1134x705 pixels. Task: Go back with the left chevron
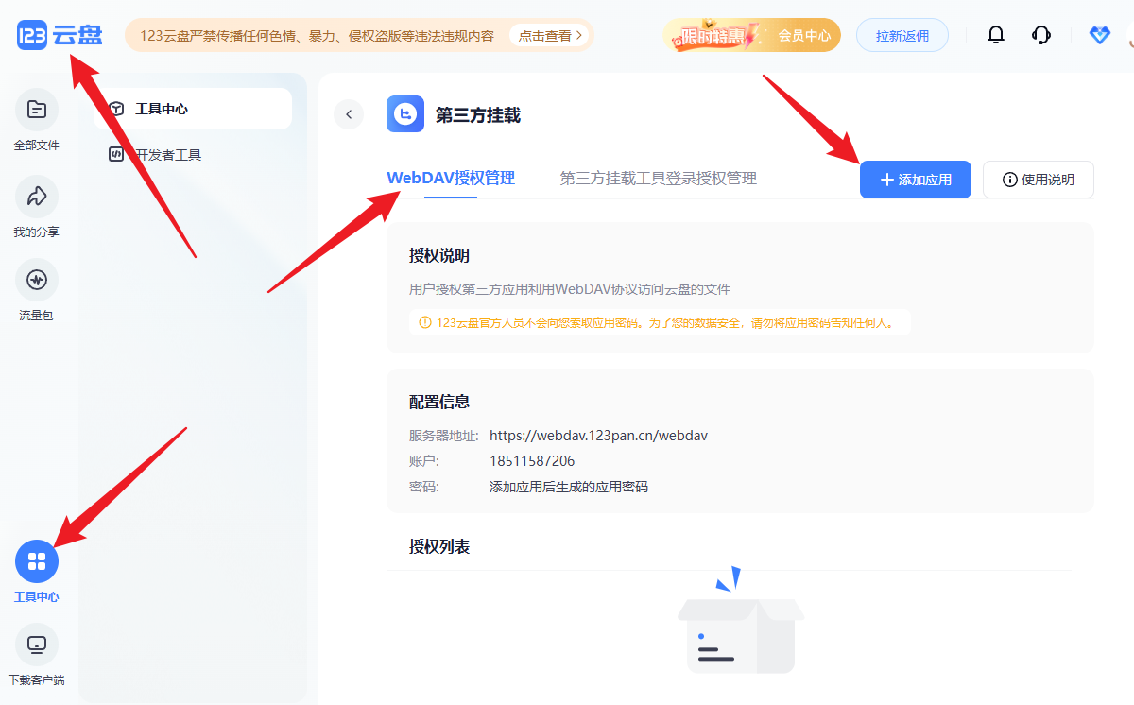click(x=349, y=114)
